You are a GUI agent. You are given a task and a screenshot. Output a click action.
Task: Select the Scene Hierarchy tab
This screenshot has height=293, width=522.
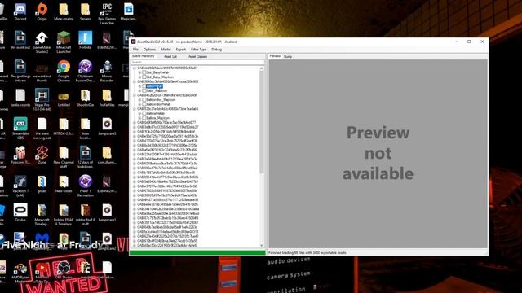click(144, 56)
